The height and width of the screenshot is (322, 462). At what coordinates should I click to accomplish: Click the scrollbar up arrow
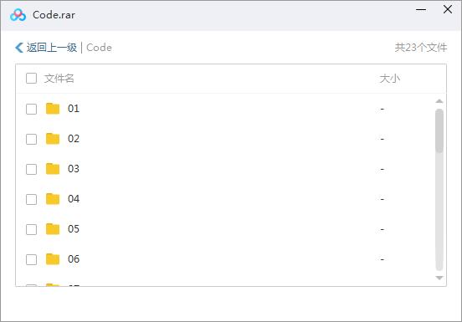[x=439, y=101]
